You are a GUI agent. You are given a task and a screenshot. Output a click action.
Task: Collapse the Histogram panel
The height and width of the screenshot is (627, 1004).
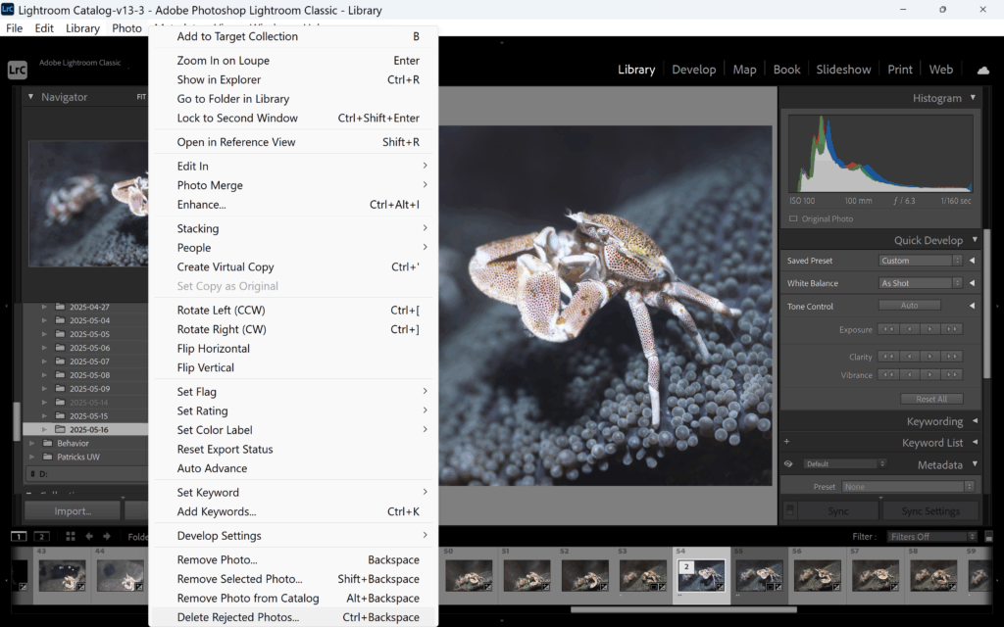tap(973, 97)
